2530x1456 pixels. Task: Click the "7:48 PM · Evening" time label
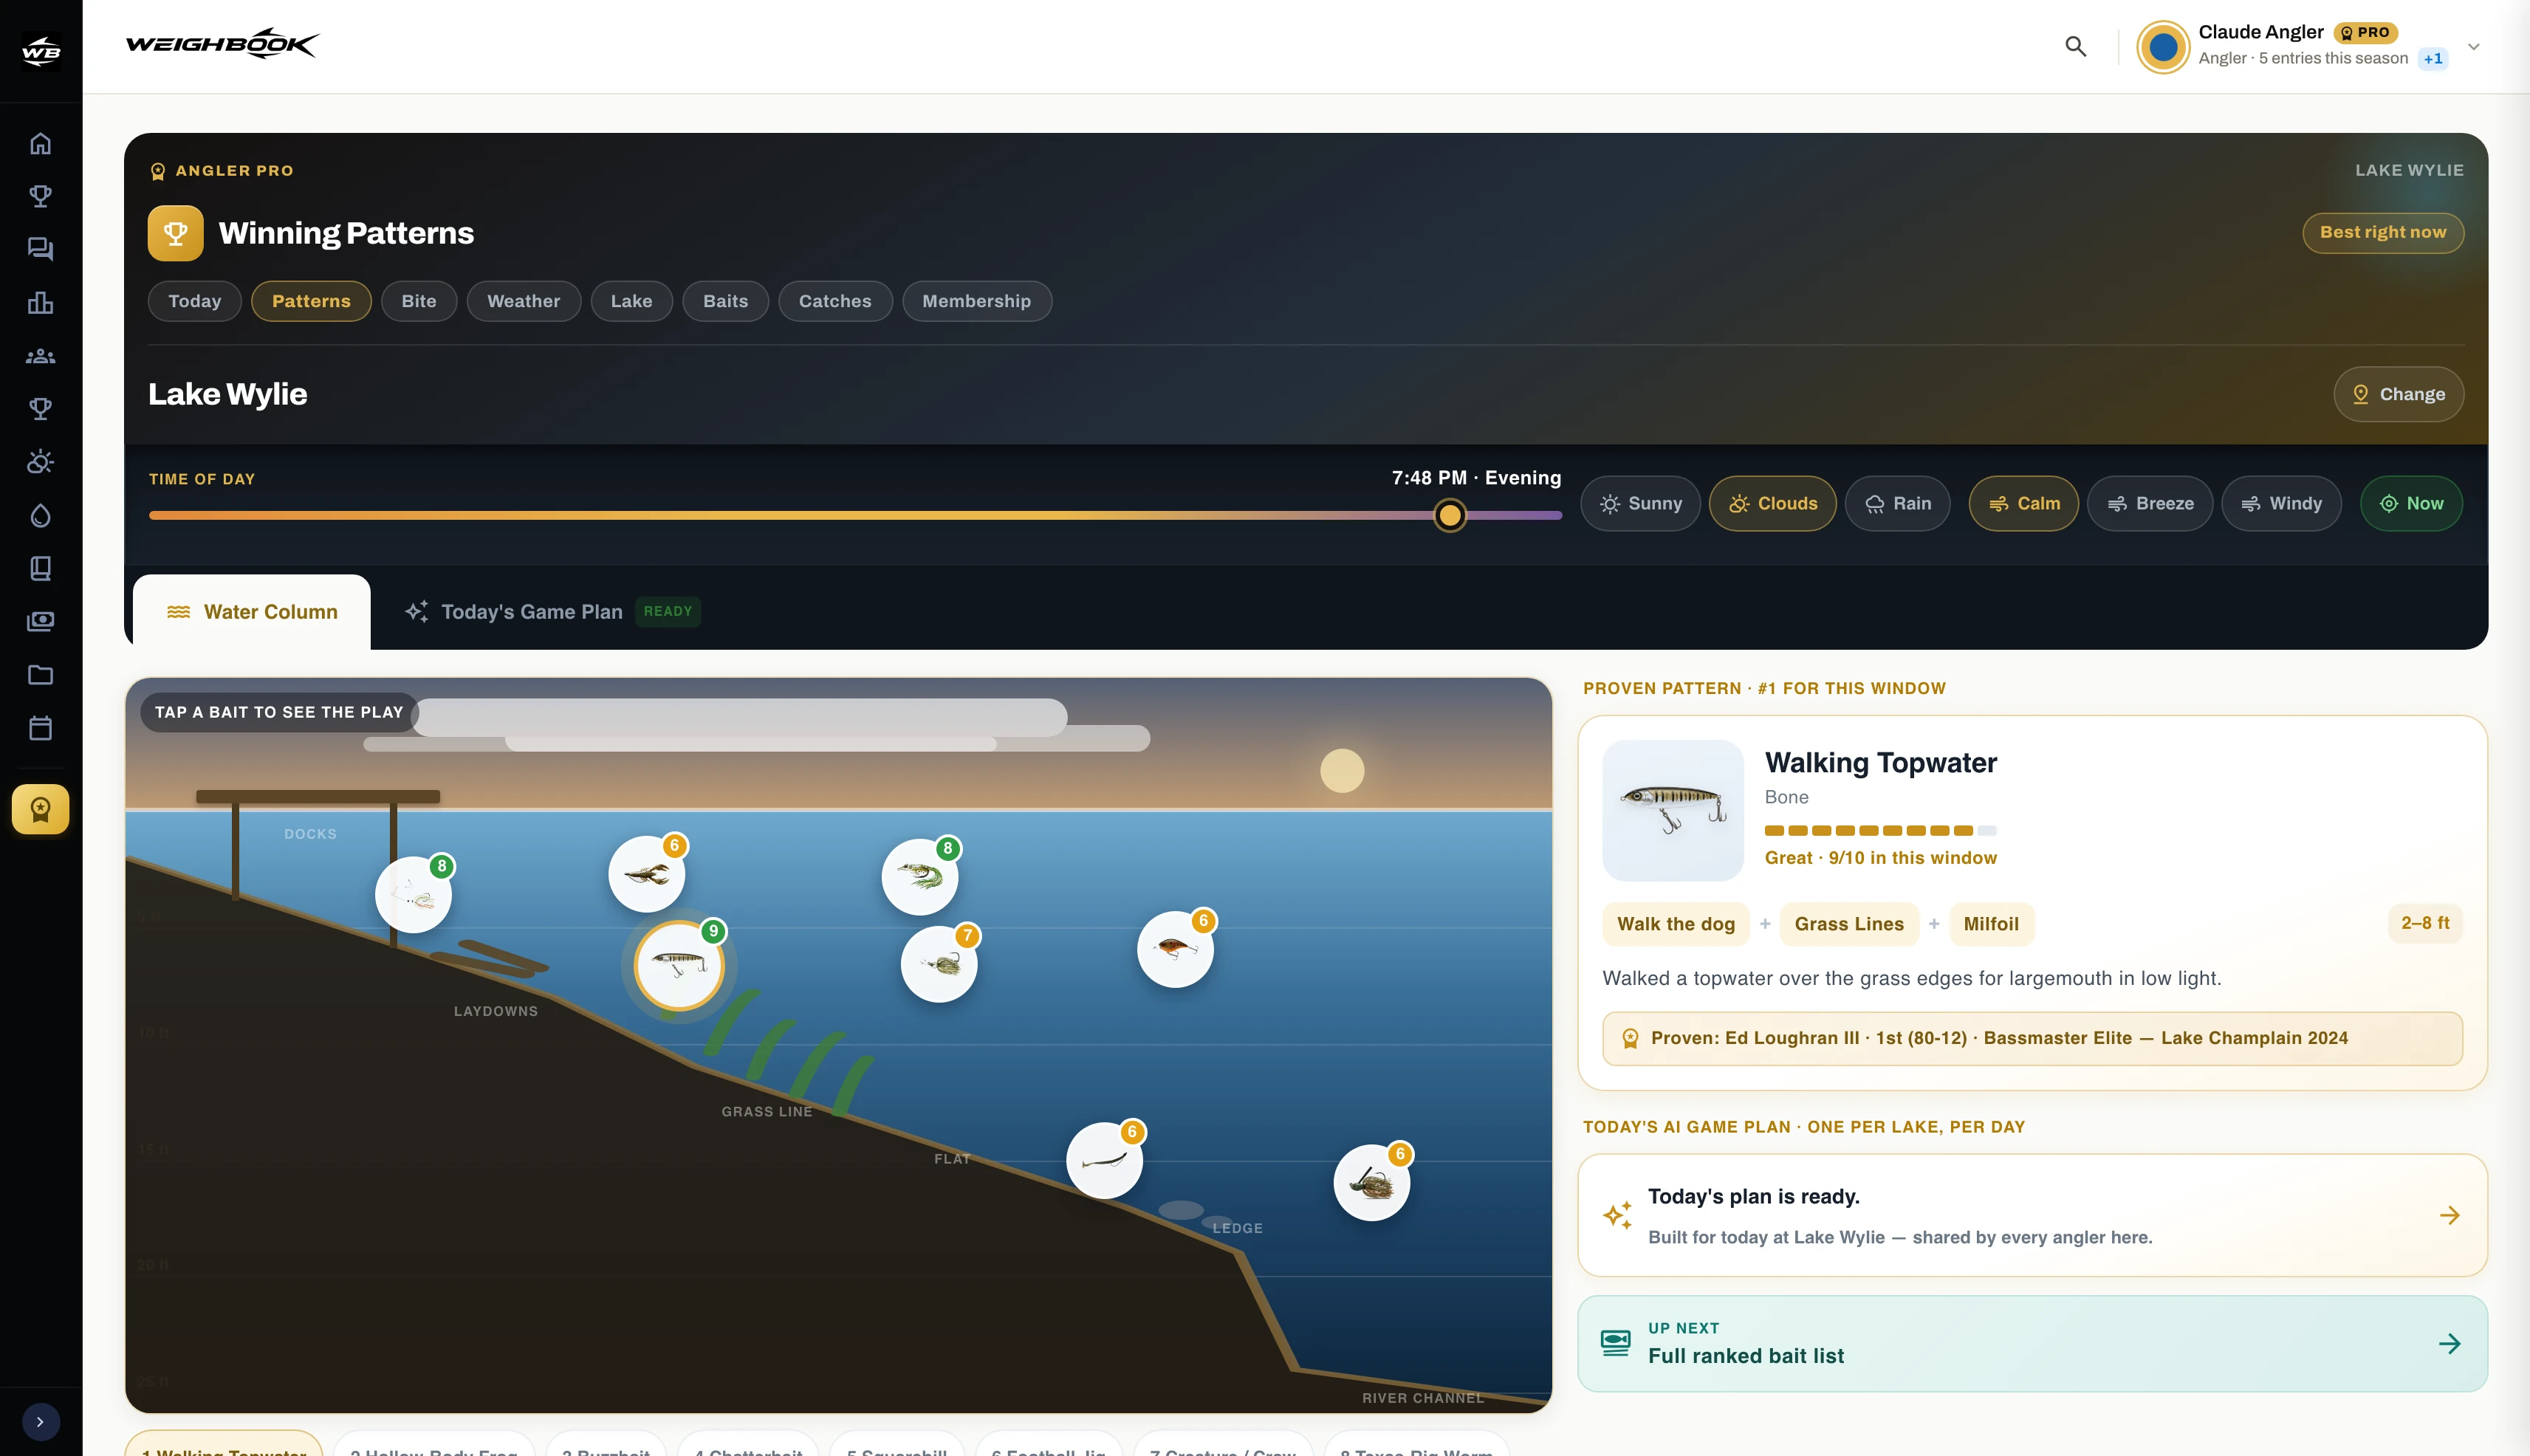(x=1476, y=478)
